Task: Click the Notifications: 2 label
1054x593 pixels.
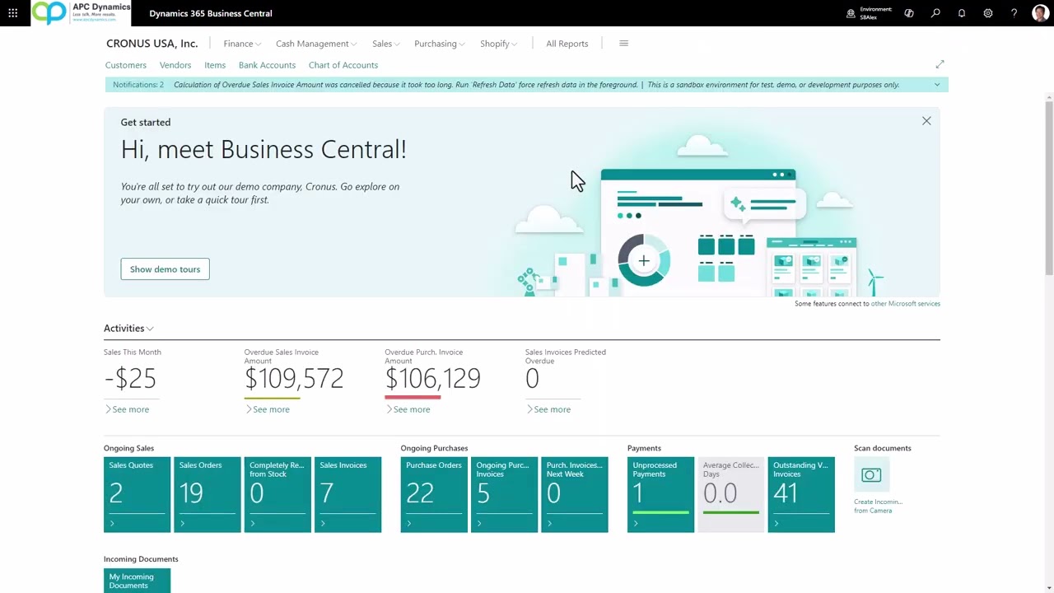Action: tap(138, 85)
